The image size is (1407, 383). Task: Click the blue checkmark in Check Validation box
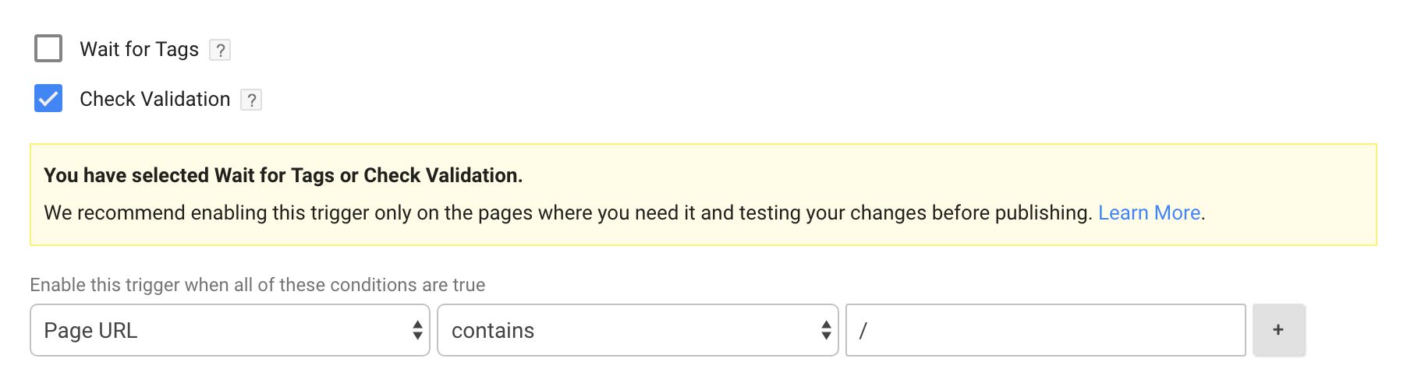(48, 99)
